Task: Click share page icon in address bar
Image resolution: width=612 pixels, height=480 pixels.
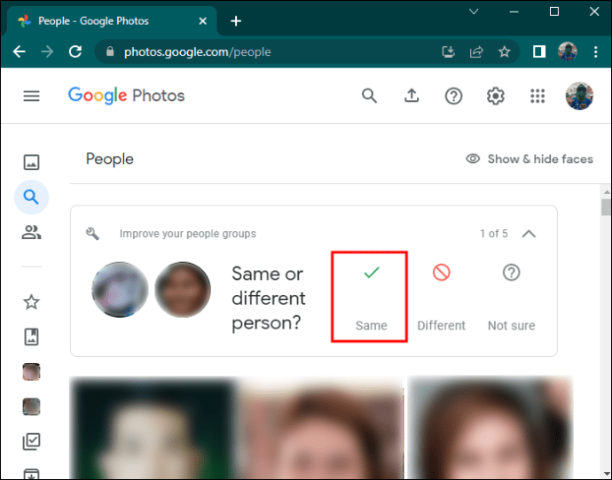Action: (x=476, y=52)
